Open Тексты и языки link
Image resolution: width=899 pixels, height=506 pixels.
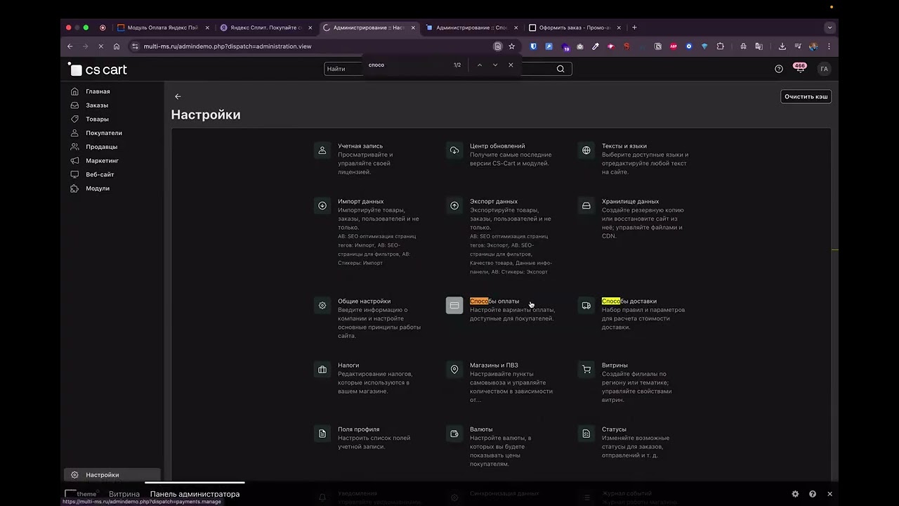click(624, 146)
